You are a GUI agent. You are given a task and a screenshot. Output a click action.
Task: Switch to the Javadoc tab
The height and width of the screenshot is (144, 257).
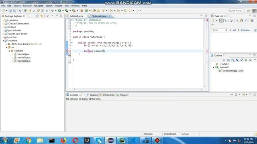click(x=92, y=95)
